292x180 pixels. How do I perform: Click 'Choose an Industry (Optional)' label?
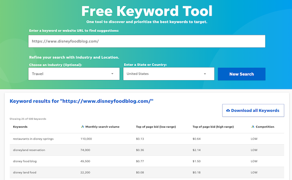click(x=55, y=65)
